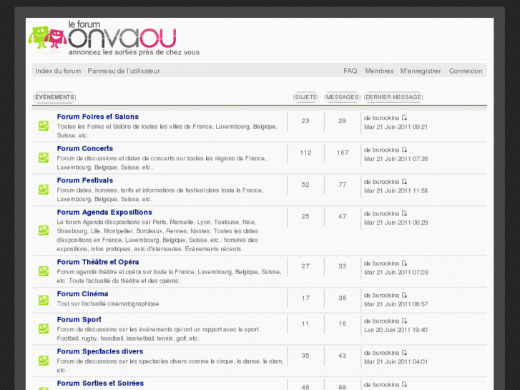
Task: Open burookina profile in Forum Sport row
Action: [x=386, y=321]
